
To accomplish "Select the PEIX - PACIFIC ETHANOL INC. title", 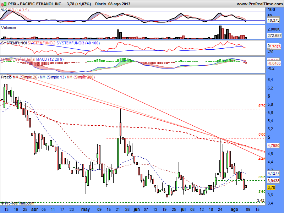I will (x=35, y=4).
